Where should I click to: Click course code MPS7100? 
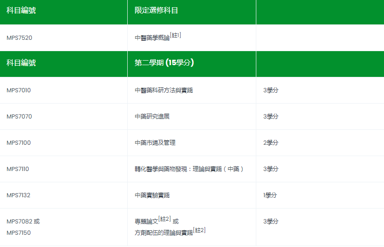[x=19, y=143]
